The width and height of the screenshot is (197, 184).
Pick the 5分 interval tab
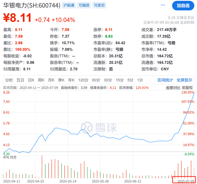(130, 80)
